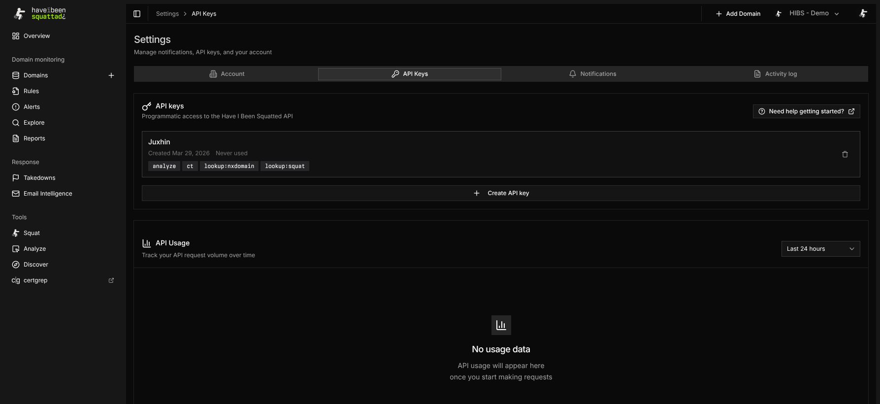Image resolution: width=880 pixels, height=404 pixels.
Task: Select the API Keys tab
Action: pos(410,74)
